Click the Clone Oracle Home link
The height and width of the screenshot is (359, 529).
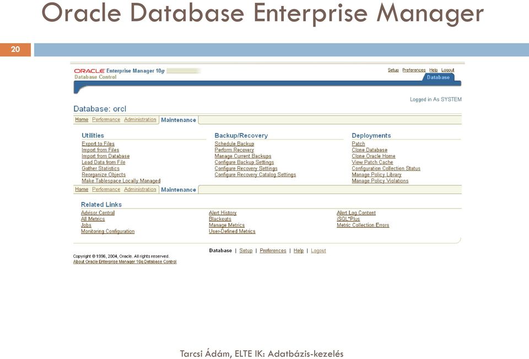tap(374, 156)
